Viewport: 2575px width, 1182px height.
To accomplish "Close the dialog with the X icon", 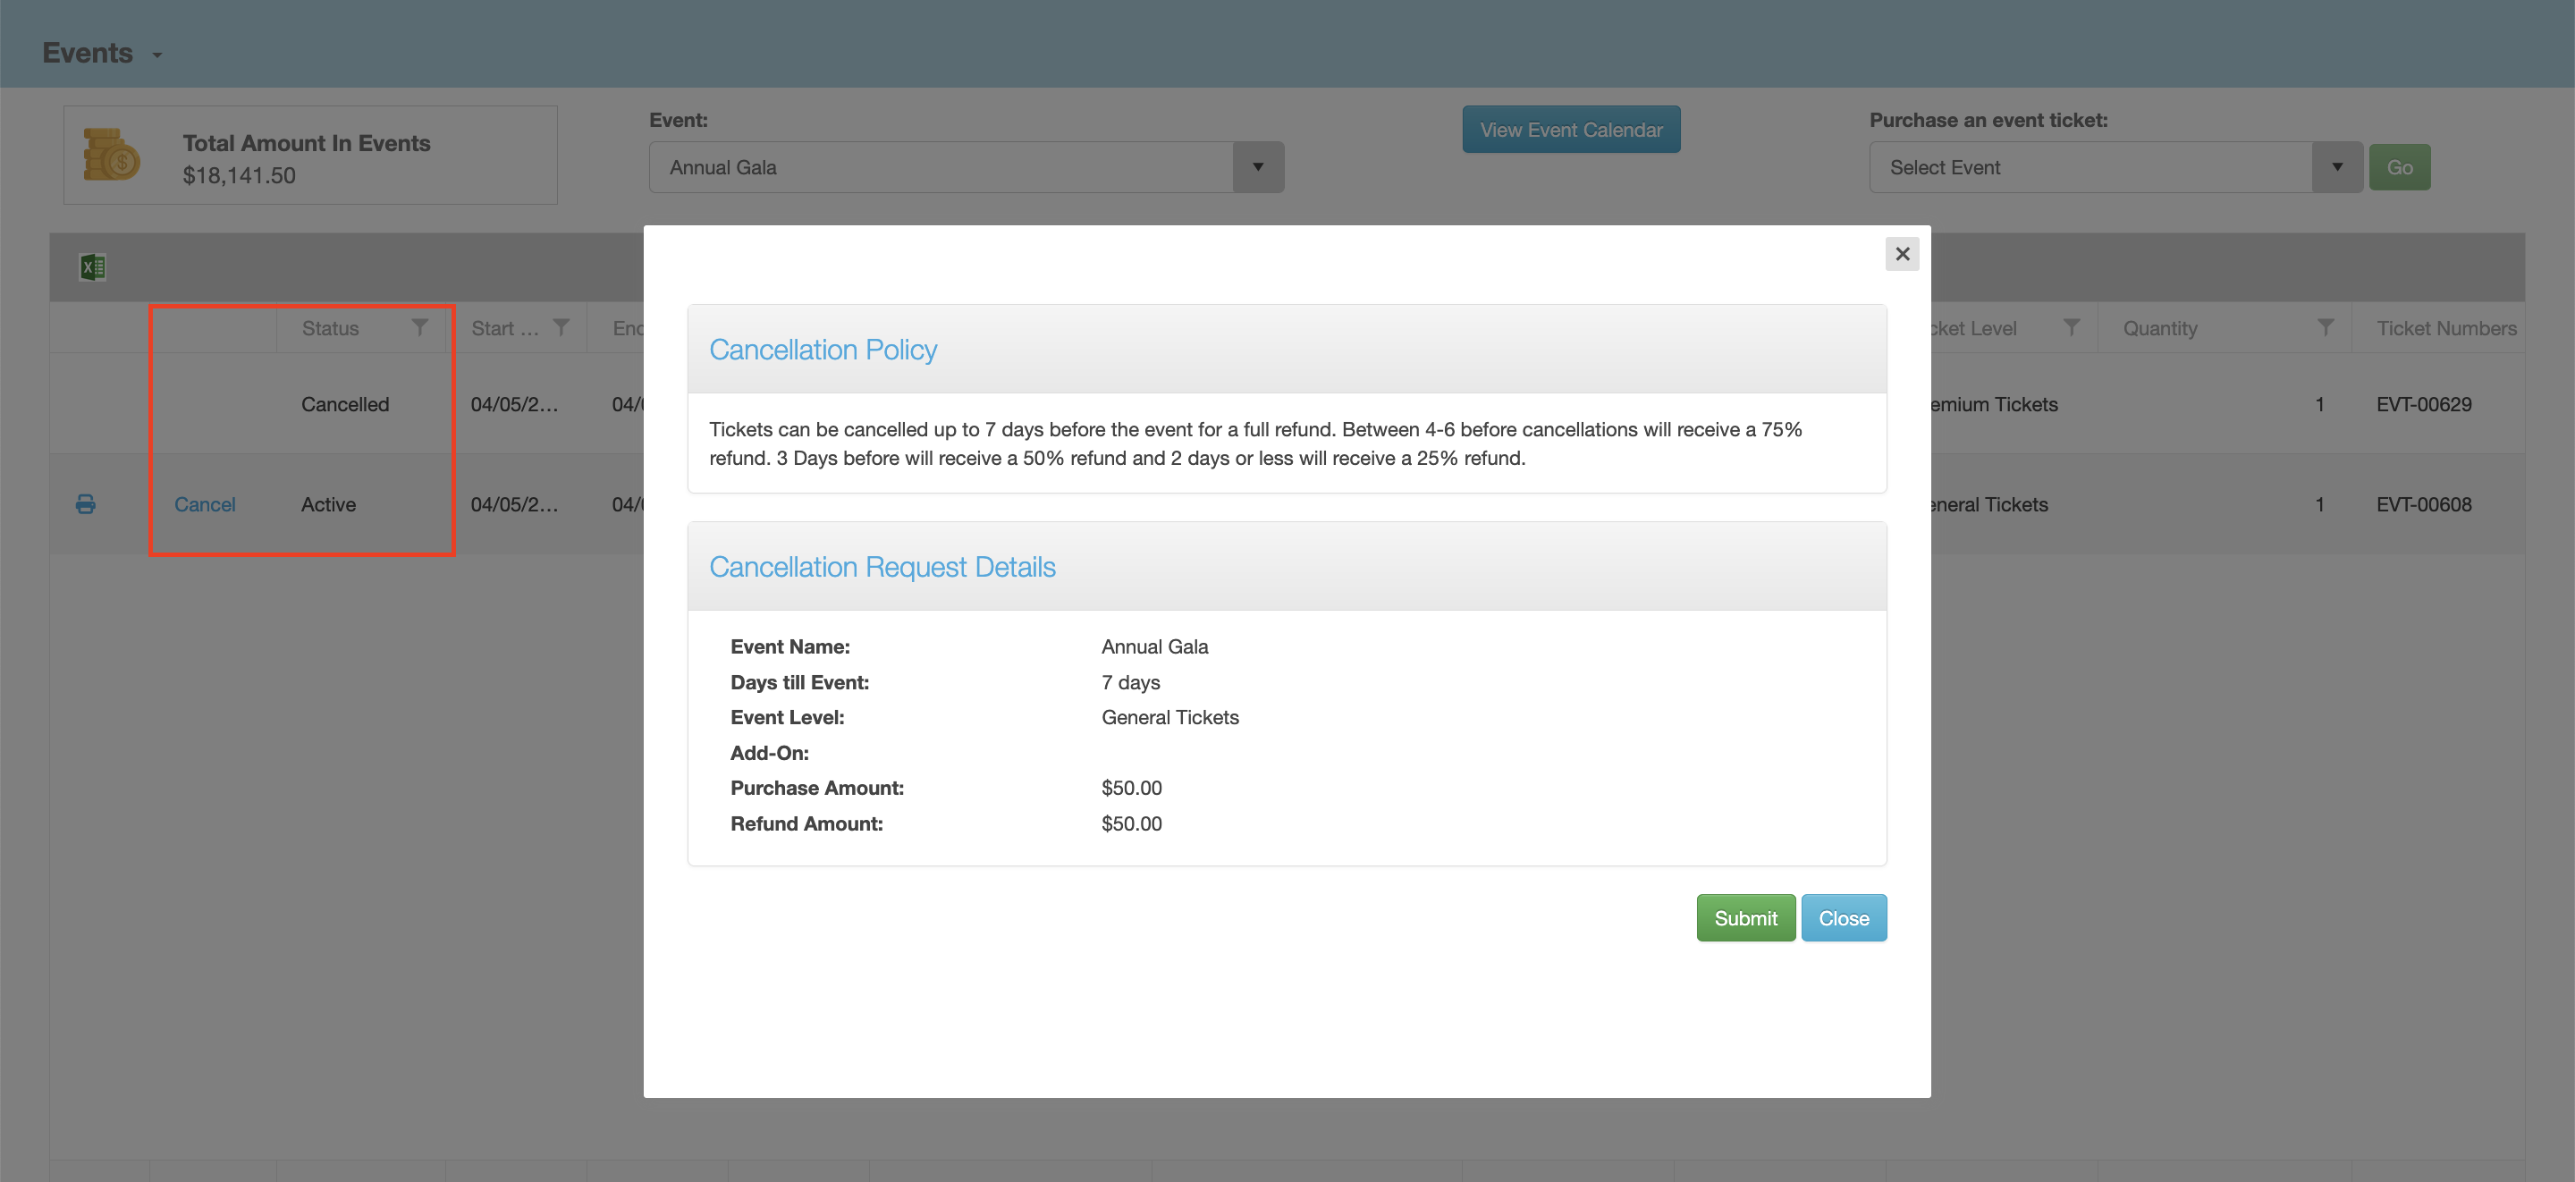I will 1901,254.
